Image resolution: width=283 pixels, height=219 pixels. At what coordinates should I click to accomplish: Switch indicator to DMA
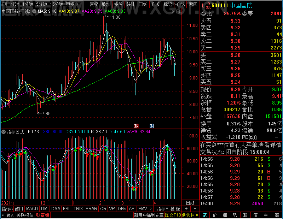click(x=56, y=208)
